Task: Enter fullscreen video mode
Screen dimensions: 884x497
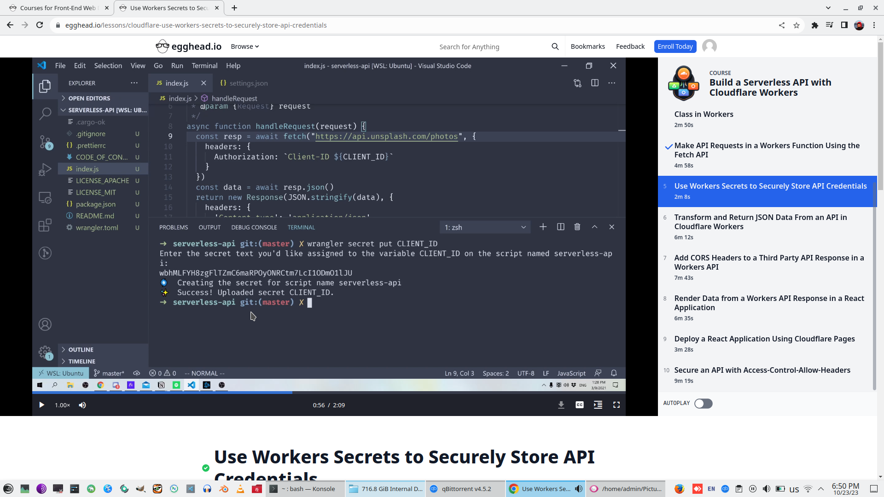Action: point(616,405)
